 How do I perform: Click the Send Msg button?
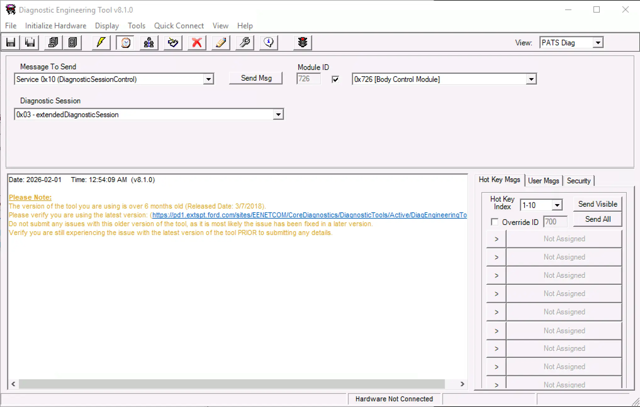256,78
